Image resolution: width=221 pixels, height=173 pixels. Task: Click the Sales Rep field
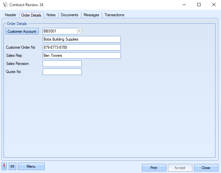coord(81,56)
